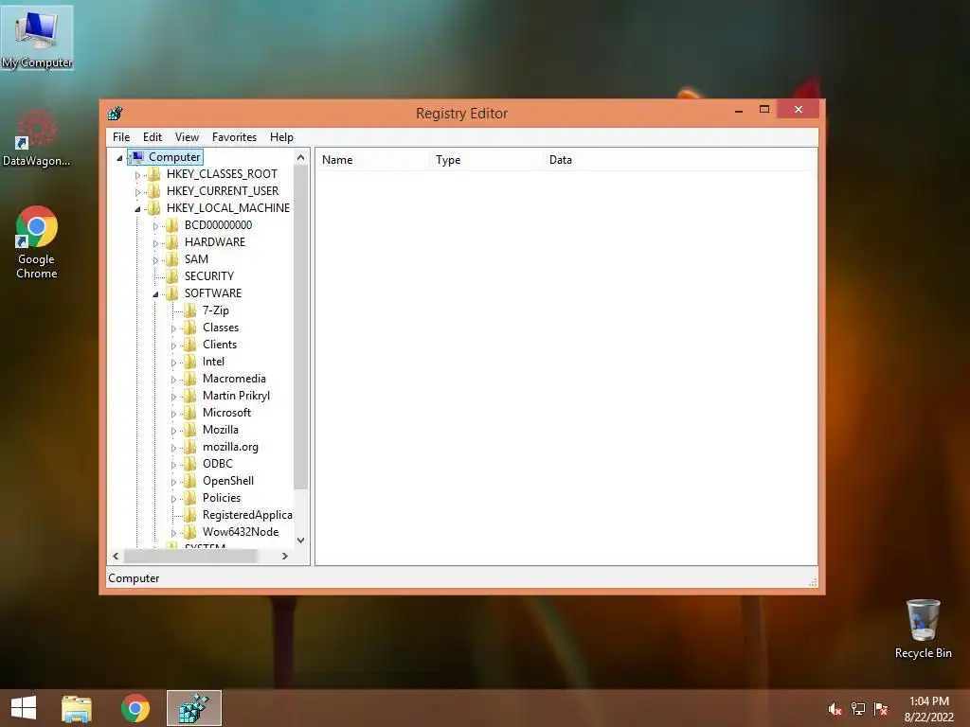
Task: Click the HKEY_CLASSES_ROOT folder icon
Action: coord(154,174)
